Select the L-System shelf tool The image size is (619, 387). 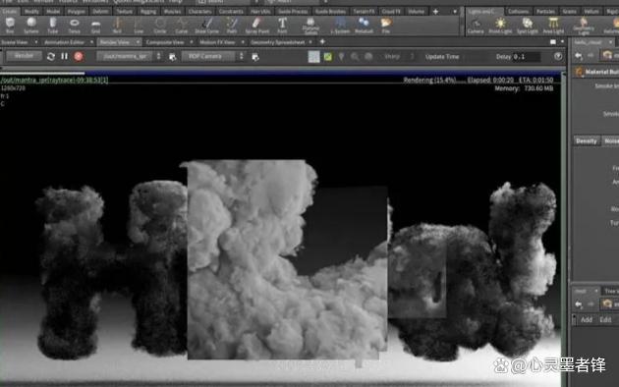point(340,25)
